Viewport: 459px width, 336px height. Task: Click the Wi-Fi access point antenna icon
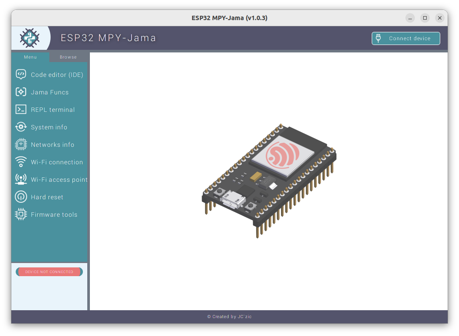21,179
